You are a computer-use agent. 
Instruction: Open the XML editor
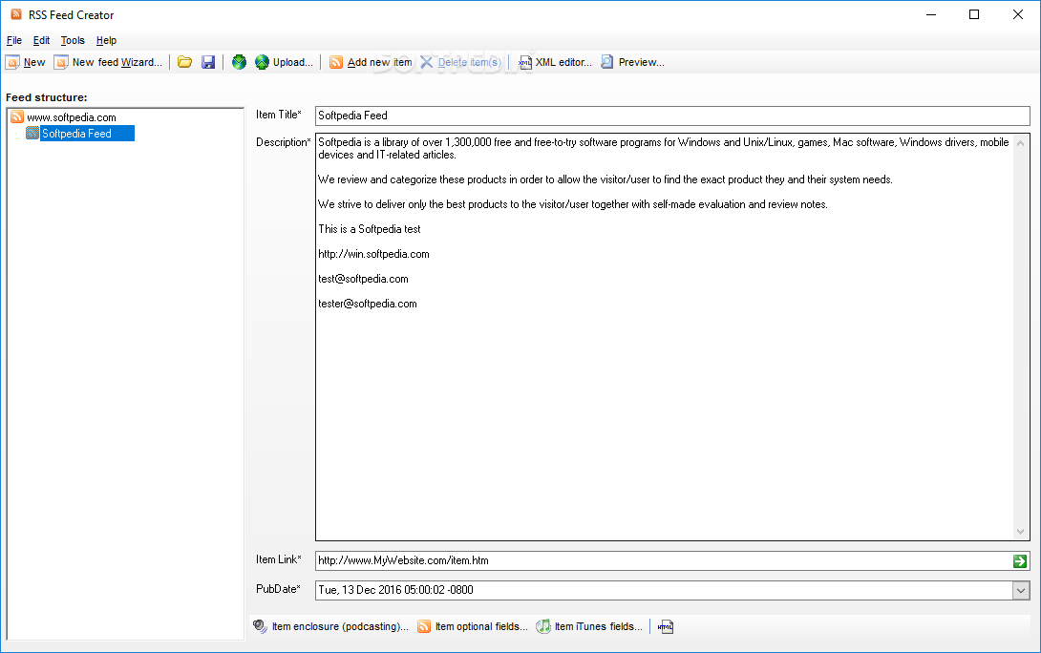[x=554, y=62]
